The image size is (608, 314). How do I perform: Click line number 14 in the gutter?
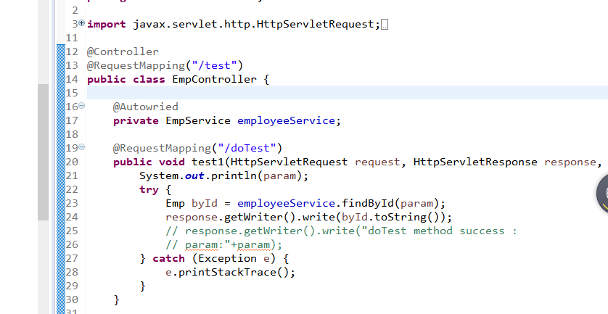click(72, 80)
